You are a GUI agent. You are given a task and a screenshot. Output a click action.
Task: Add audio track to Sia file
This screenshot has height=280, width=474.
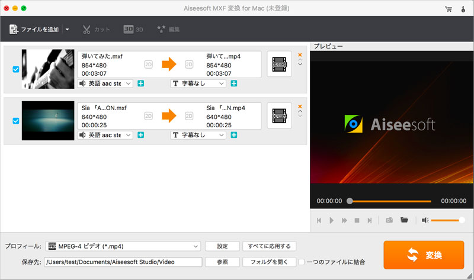click(140, 135)
